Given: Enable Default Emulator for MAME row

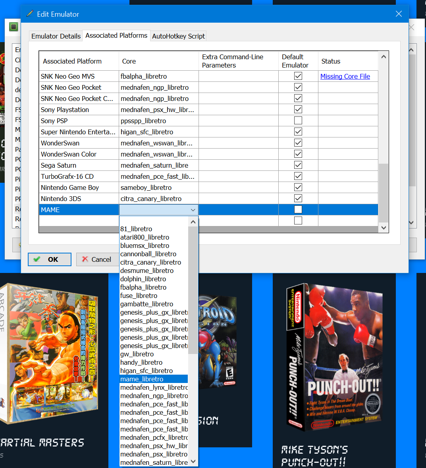Looking at the screenshot, I should pyautogui.click(x=298, y=209).
